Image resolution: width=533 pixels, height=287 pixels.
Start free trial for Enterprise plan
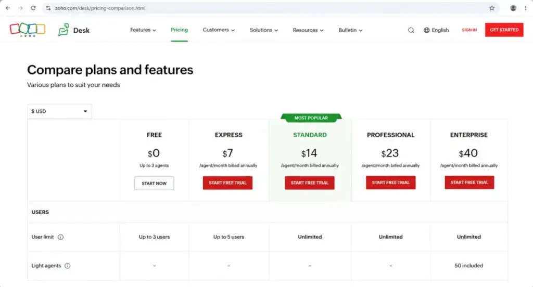[469, 182]
